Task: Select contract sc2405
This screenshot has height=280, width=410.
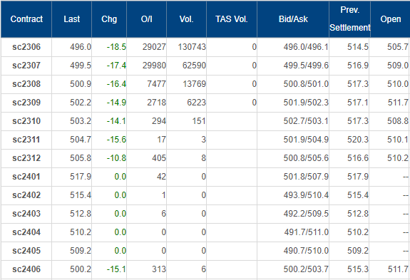Action: tap(26, 251)
